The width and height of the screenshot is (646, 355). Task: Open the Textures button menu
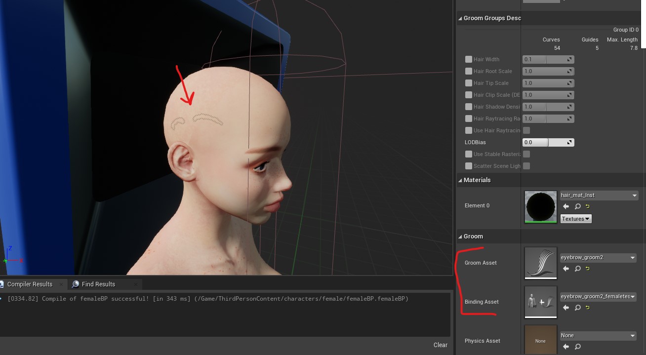576,219
